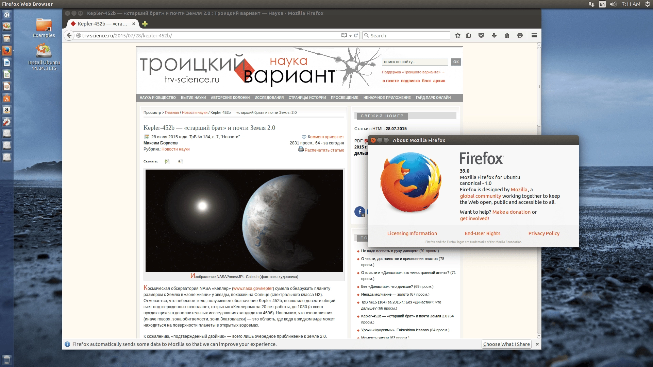
Task: Click the Make a donation link
Action: tap(512, 212)
